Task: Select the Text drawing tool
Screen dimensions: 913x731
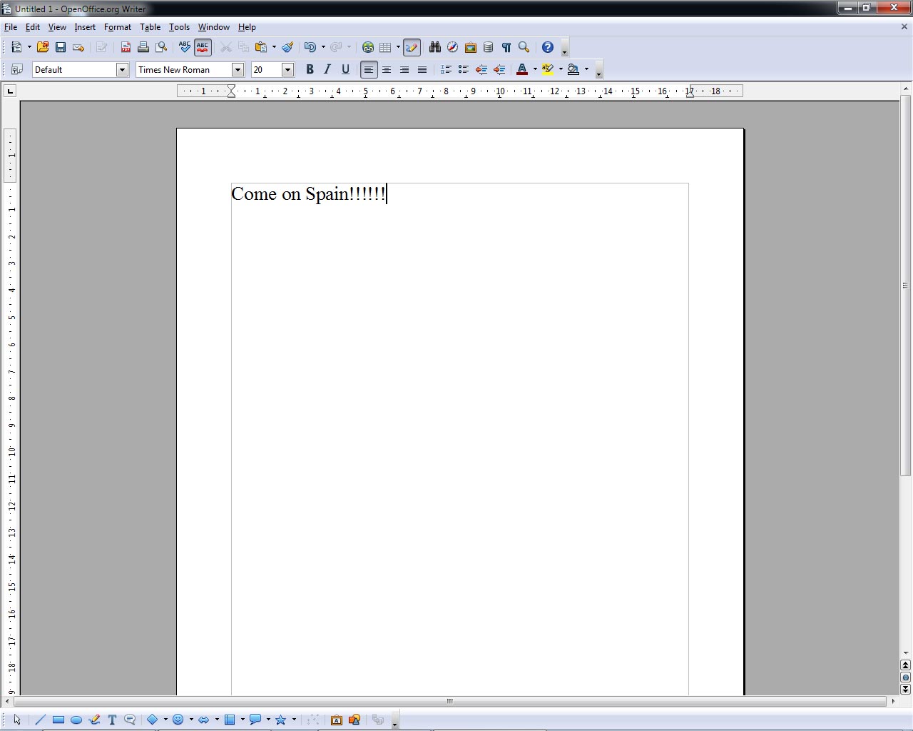Action: point(112,720)
